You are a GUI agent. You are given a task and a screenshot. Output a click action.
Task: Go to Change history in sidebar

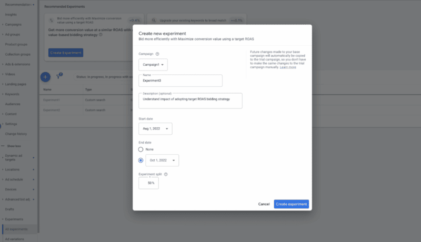click(16, 134)
